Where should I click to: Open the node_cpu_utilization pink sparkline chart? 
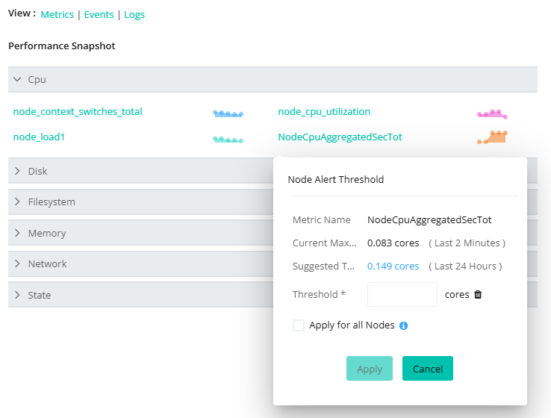(x=492, y=113)
